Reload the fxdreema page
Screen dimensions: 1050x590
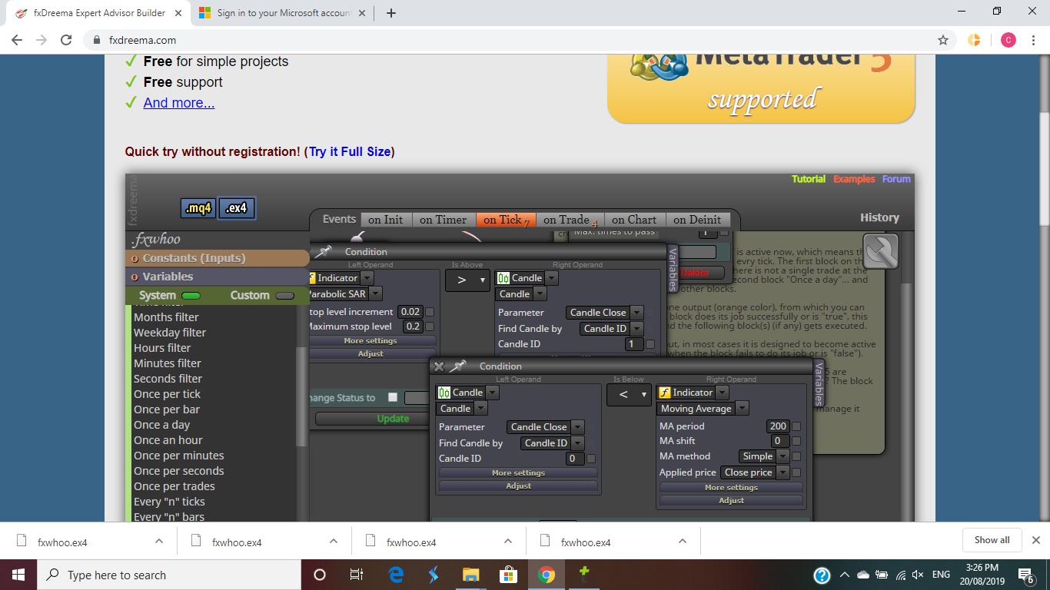(66, 40)
